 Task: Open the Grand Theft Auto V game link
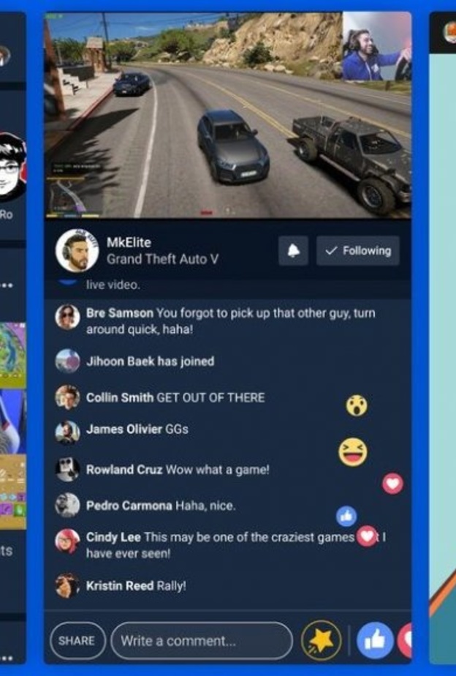[x=162, y=259]
